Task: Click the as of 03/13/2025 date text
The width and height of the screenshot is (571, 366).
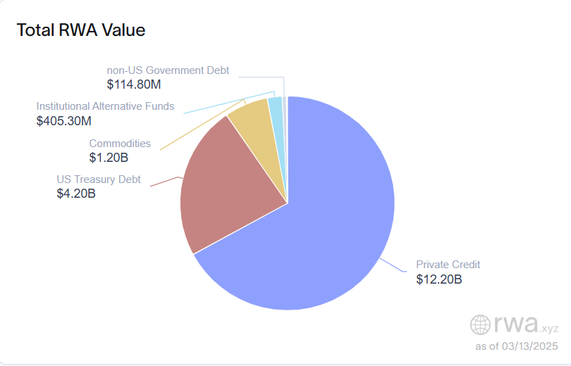Action: (517, 346)
